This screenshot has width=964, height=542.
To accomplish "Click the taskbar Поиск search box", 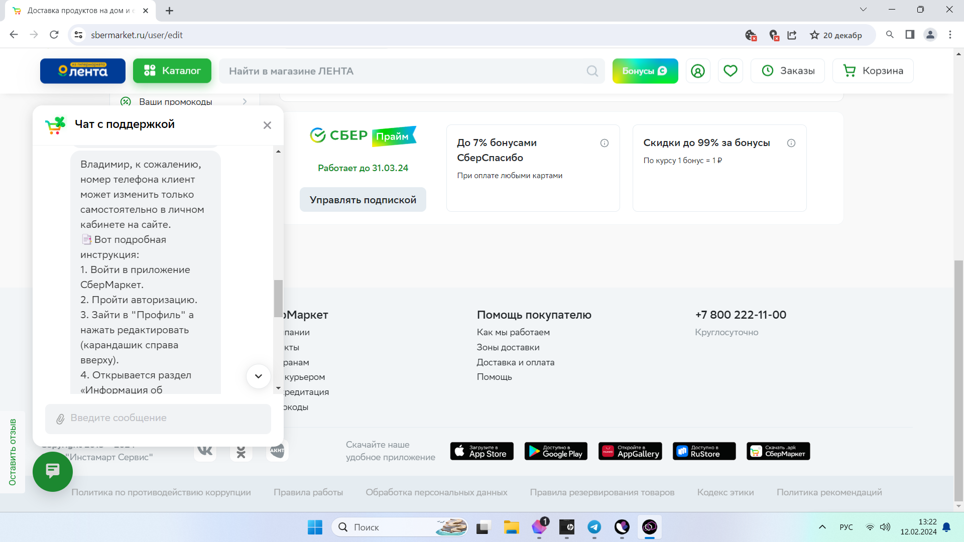I will click(x=400, y=527).
